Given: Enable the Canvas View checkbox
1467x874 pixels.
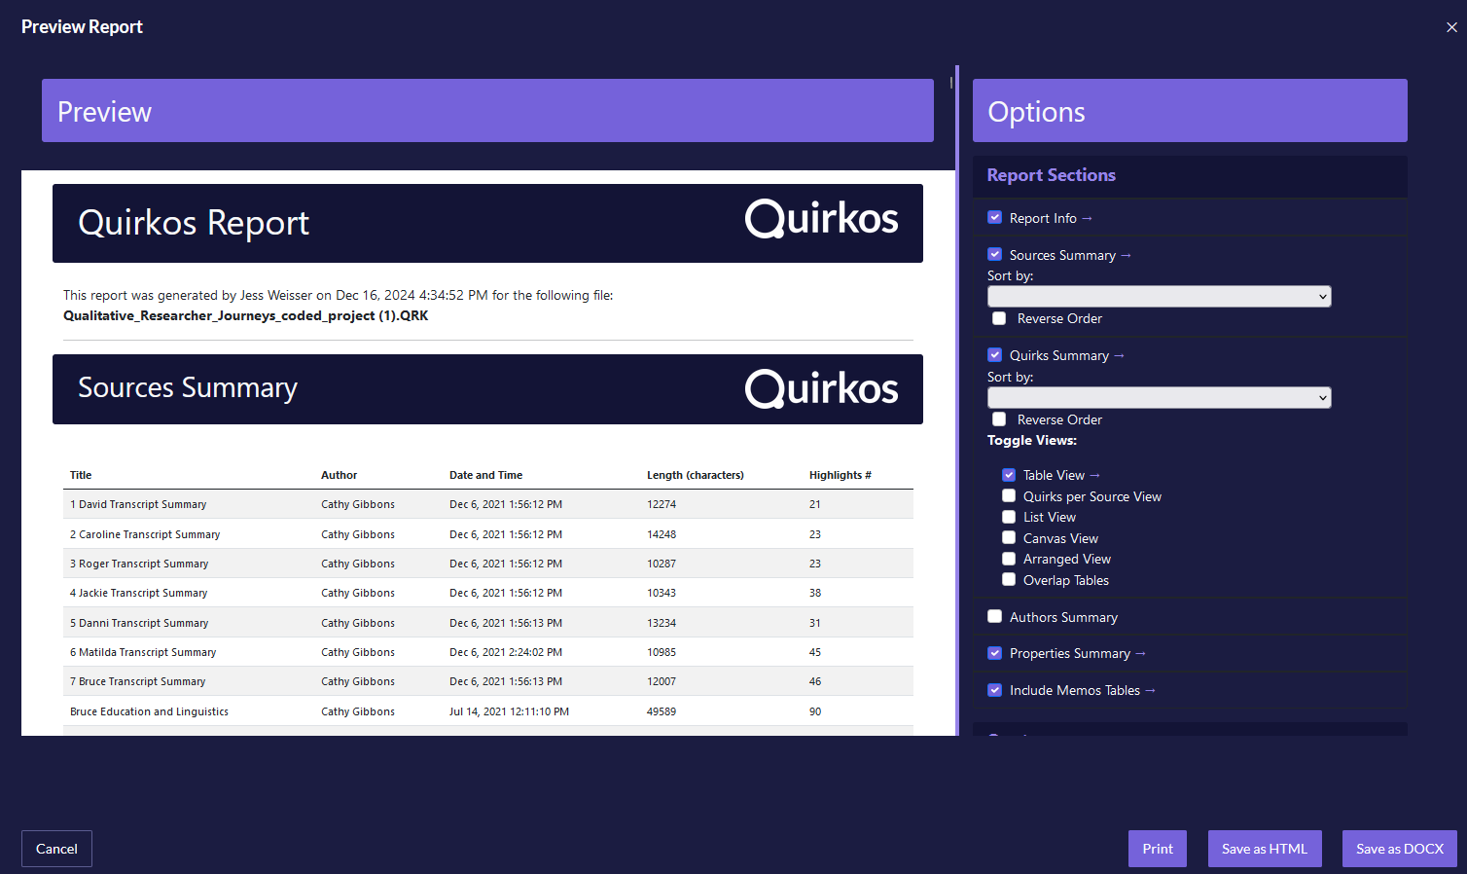Looking at the screenshot, I should click(1009, 538).
